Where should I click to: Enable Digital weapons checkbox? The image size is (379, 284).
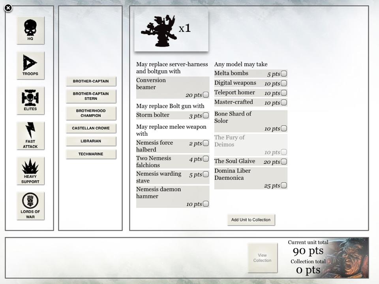[x=284, y=83]
